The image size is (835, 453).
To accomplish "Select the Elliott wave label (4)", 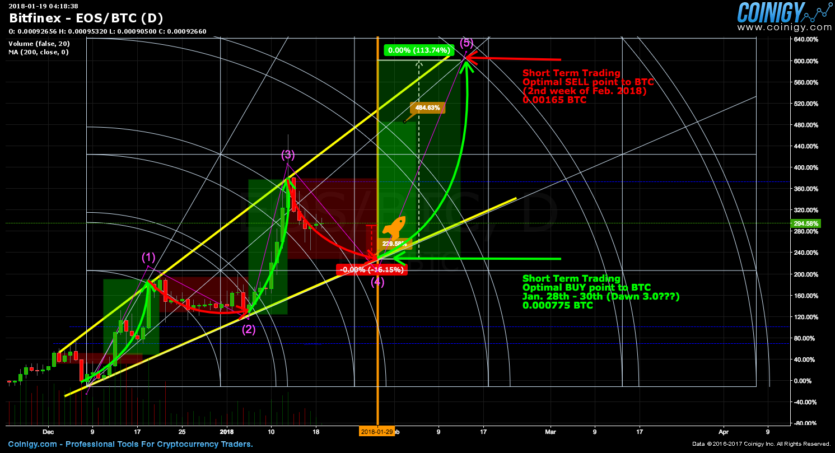I will tap(377, 282).
